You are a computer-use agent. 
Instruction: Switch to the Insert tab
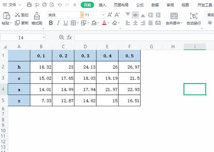[102, 5]
